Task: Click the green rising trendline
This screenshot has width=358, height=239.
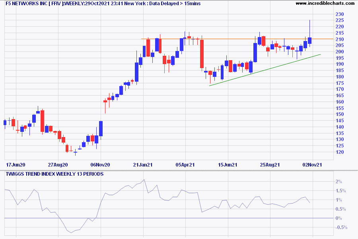Action: pyautogui.click(x=265, y=70)
